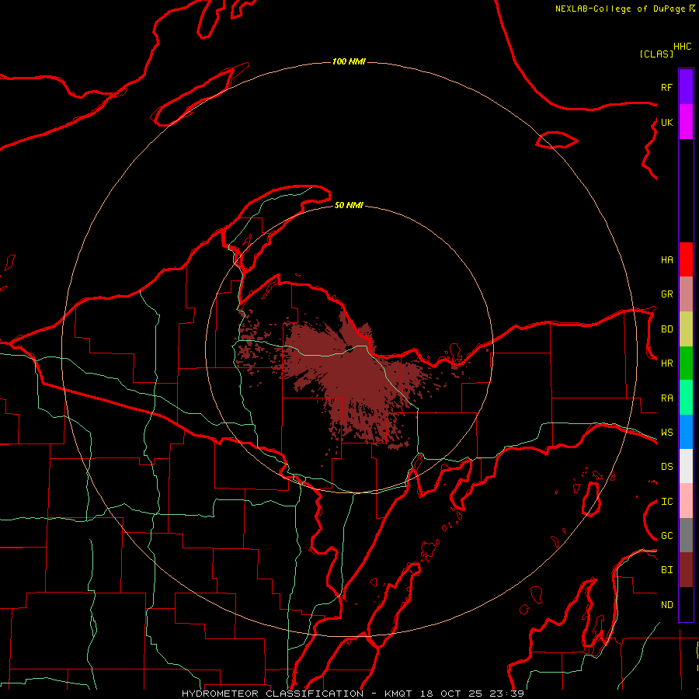Image resolution: width=699 pixels, height=699 pixels.
Task: Click the BD legend label
Action: pyautogui.click(x=666, y=329)
